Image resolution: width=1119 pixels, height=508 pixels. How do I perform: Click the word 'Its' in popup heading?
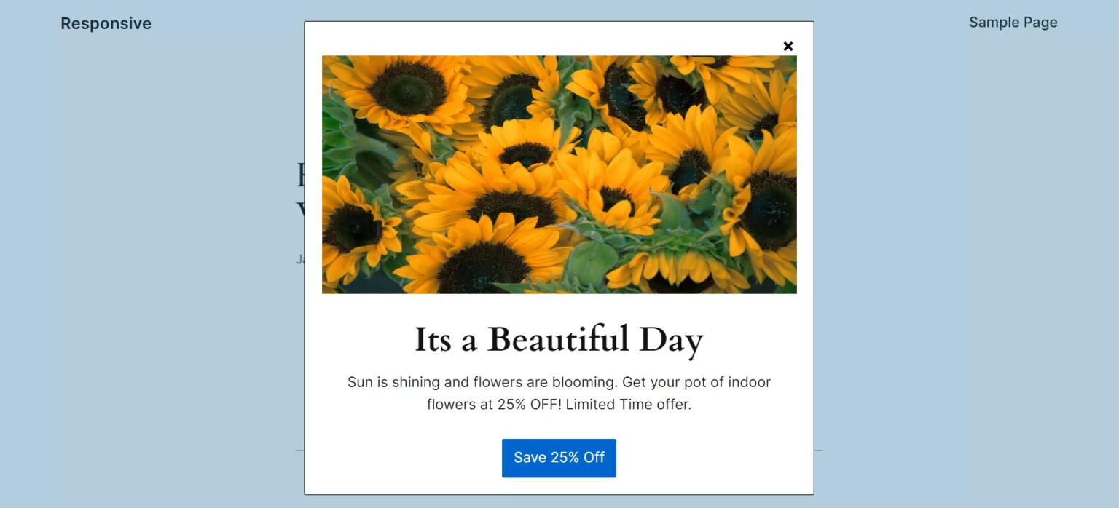[433, 340]
